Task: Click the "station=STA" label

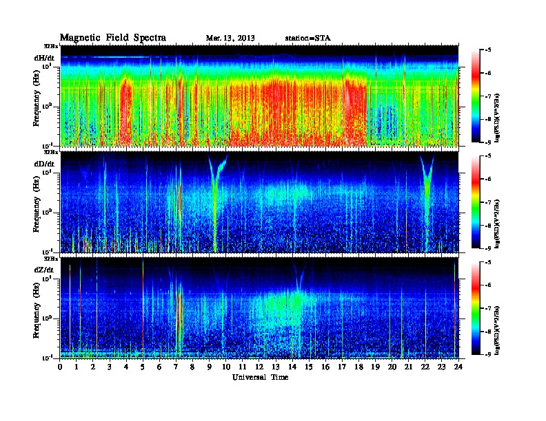Action: click(x=307, y=38)
